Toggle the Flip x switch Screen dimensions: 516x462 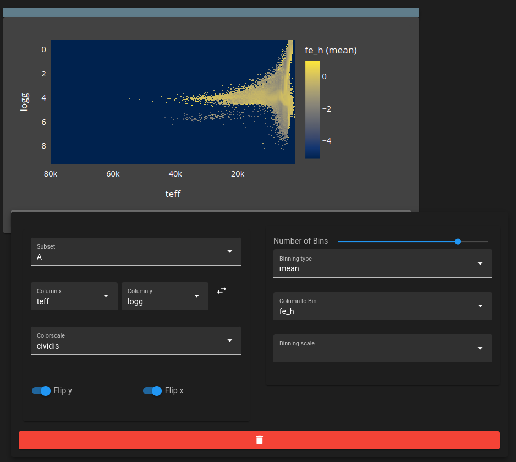coord(152,391)
